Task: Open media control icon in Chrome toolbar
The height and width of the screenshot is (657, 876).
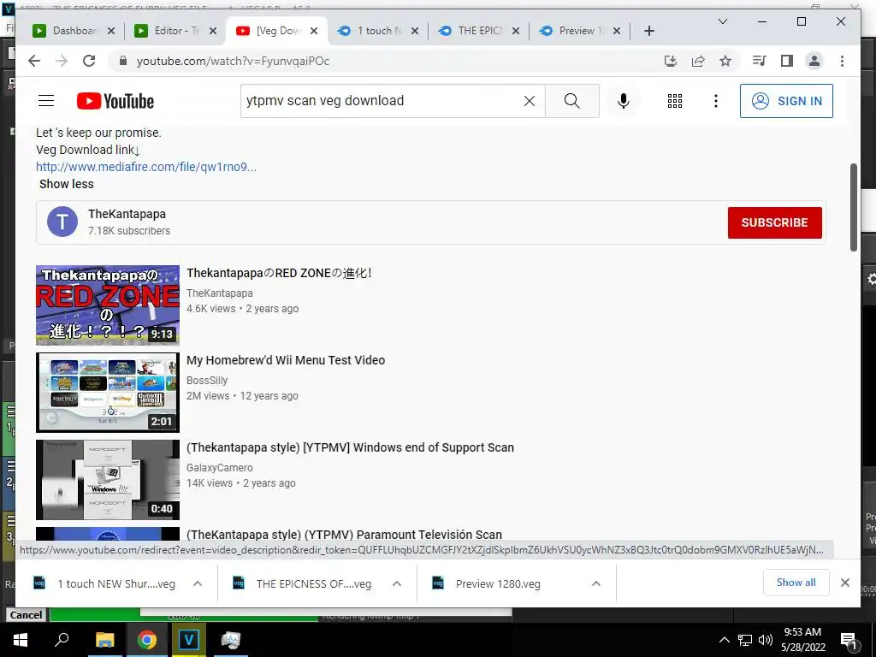Action: (759, 61)
